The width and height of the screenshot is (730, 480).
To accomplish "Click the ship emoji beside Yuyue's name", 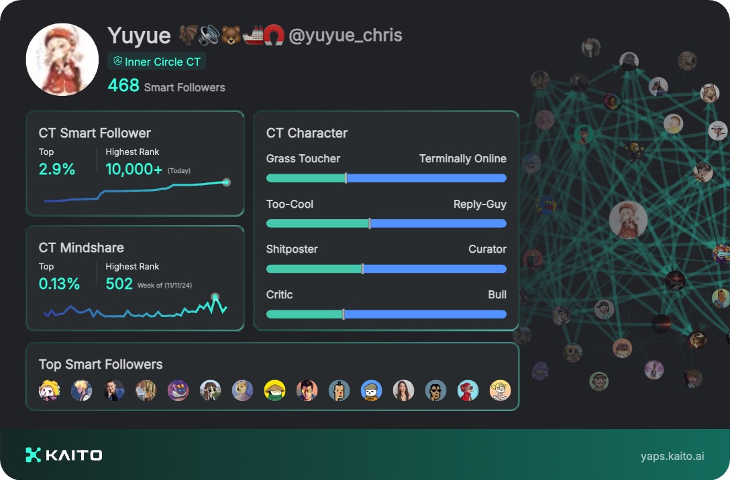I will click(x=252, y=36).
